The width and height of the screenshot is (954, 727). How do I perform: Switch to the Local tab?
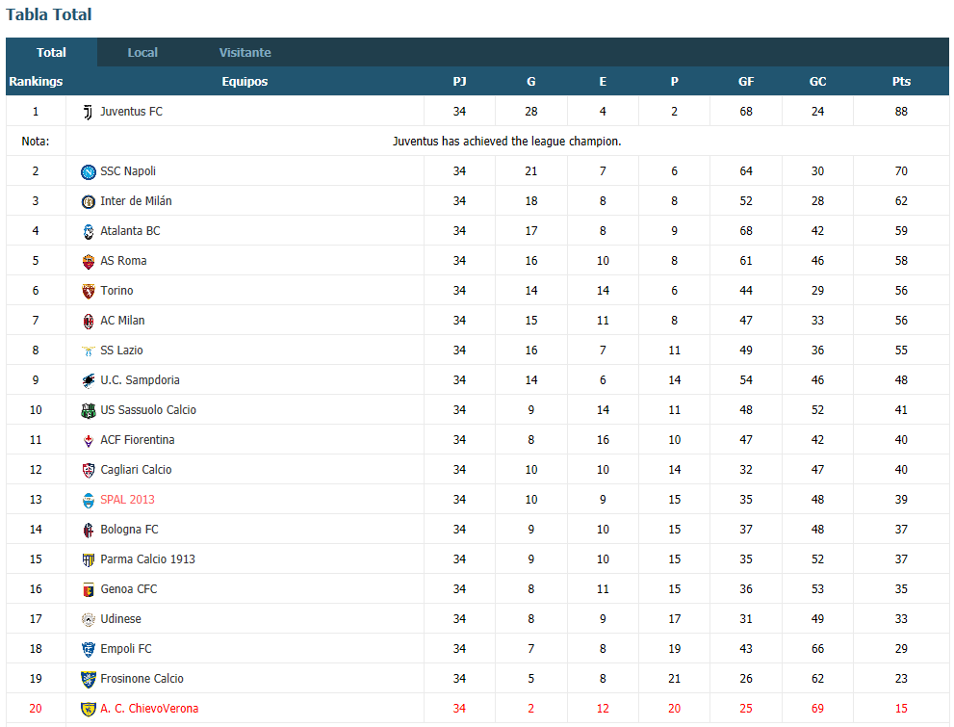pos(142,52)
